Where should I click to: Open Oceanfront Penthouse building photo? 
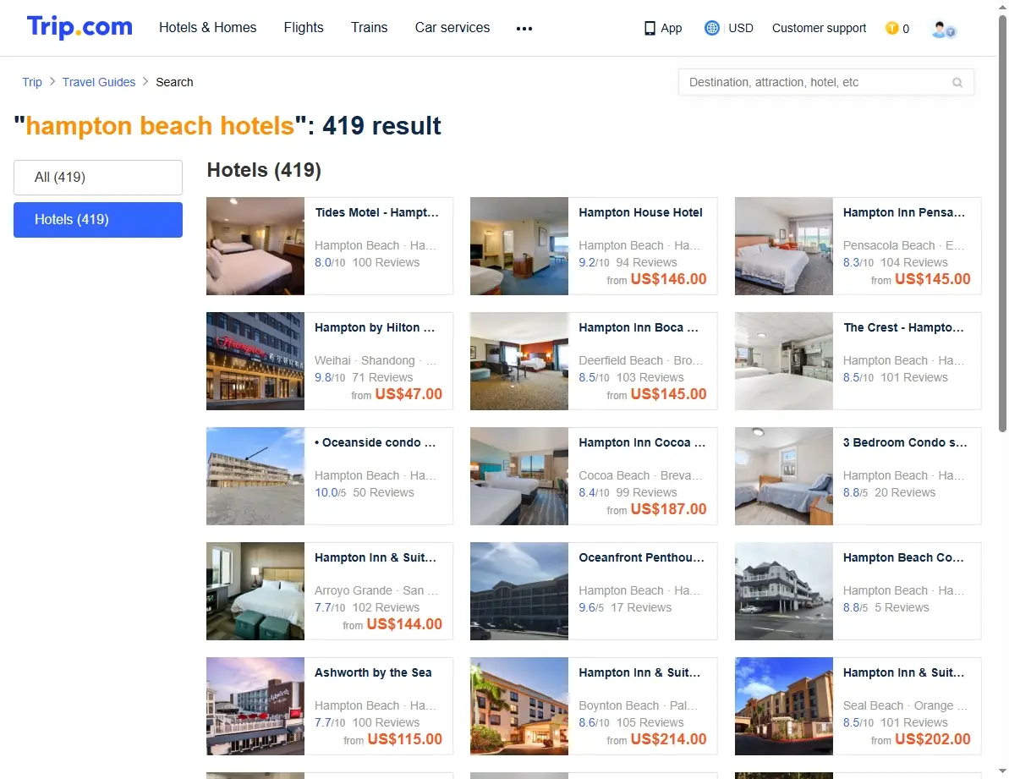519,591
